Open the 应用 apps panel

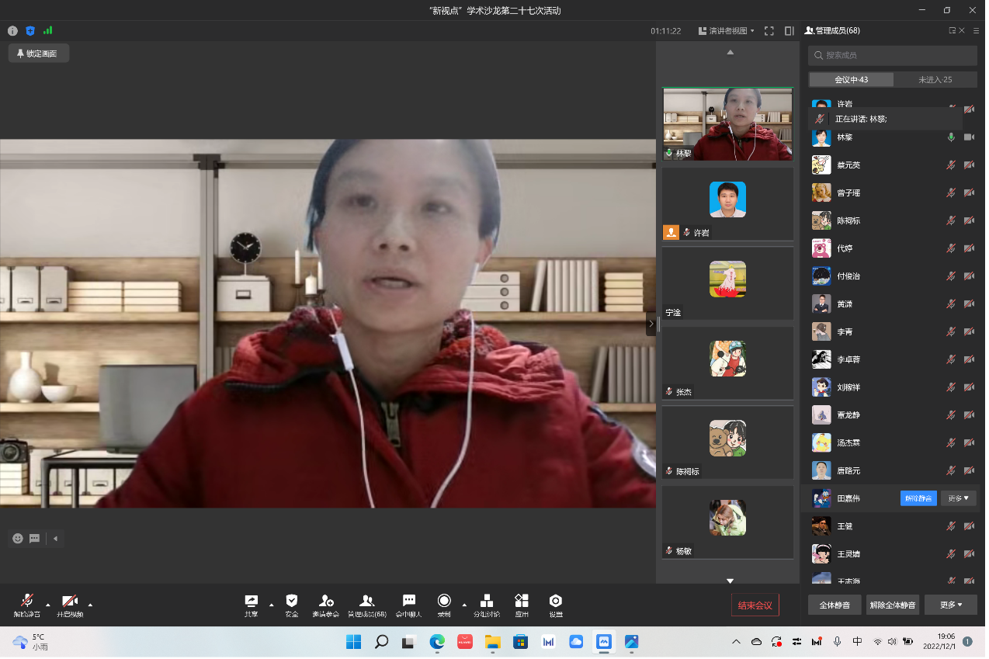point(522,602)
